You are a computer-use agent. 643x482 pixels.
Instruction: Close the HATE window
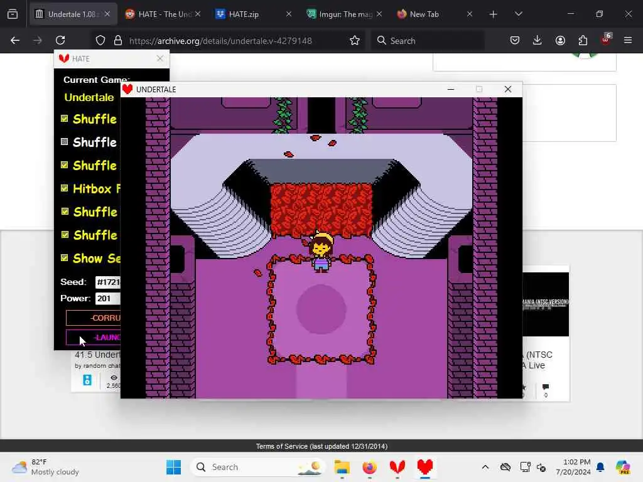[x=160, y=58]
